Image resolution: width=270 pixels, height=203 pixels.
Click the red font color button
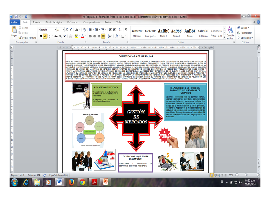(82, 36)
